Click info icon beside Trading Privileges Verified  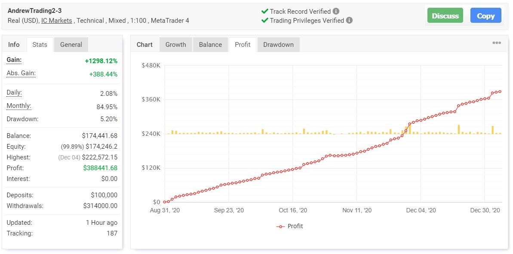[349, 21]
